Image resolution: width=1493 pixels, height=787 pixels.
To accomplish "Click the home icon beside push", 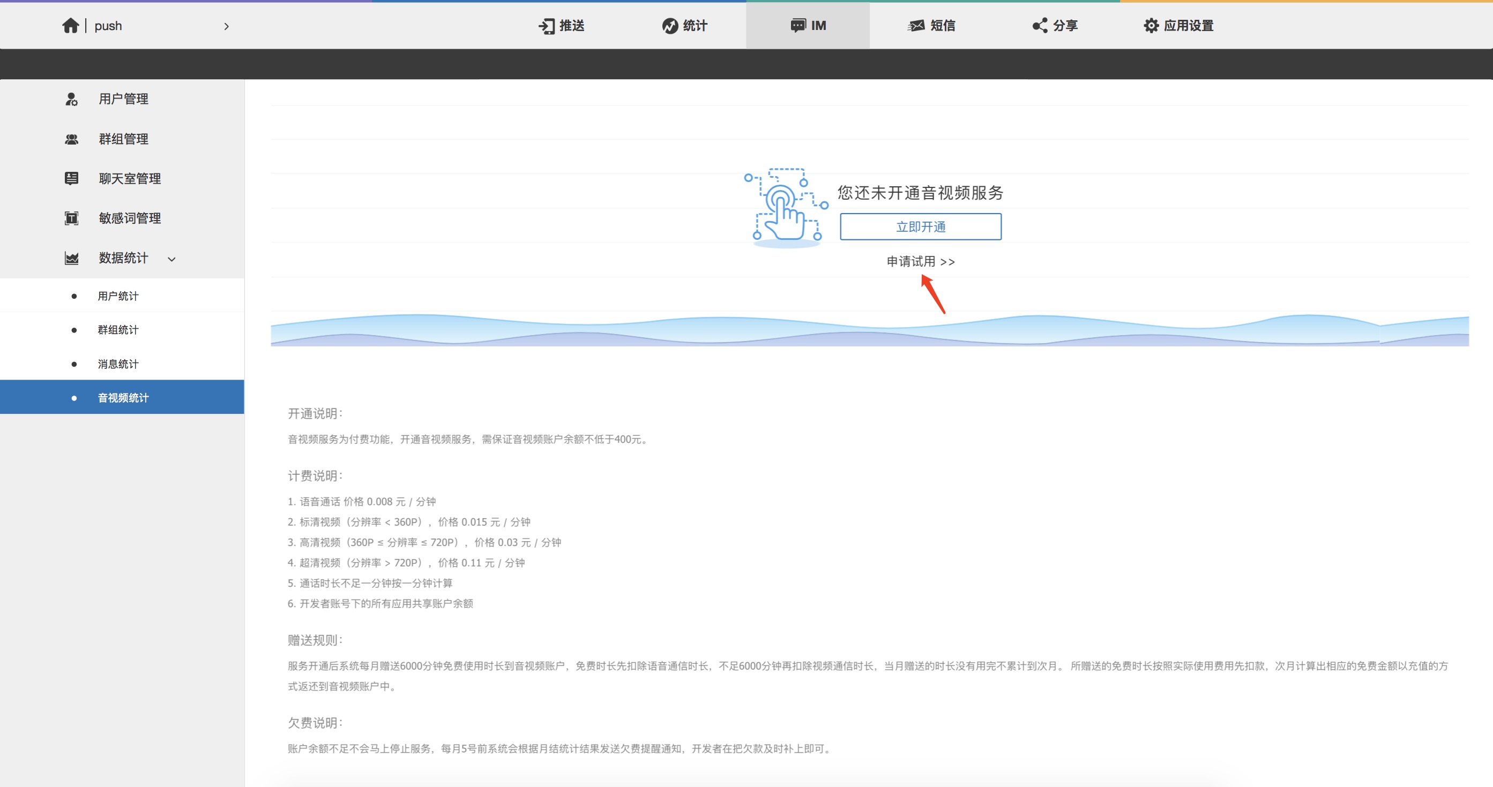I will (70, 26).
